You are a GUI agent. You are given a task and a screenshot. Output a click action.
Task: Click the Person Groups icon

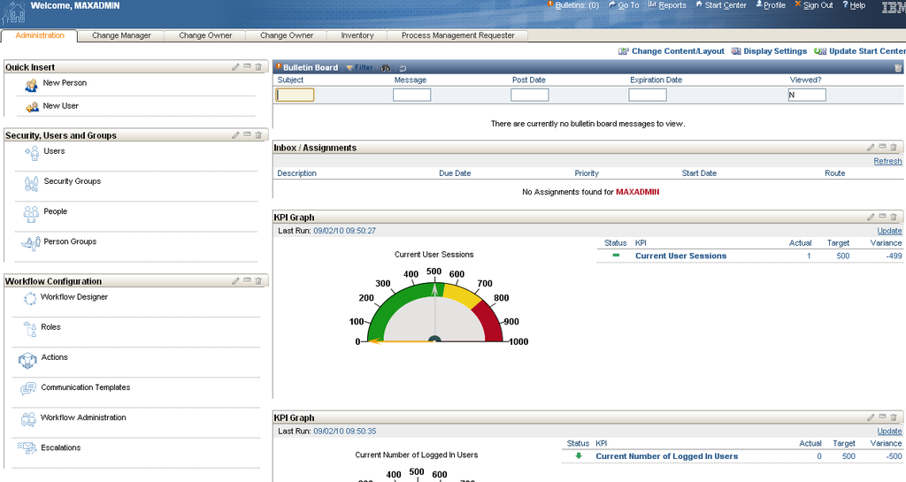(31, 243)
